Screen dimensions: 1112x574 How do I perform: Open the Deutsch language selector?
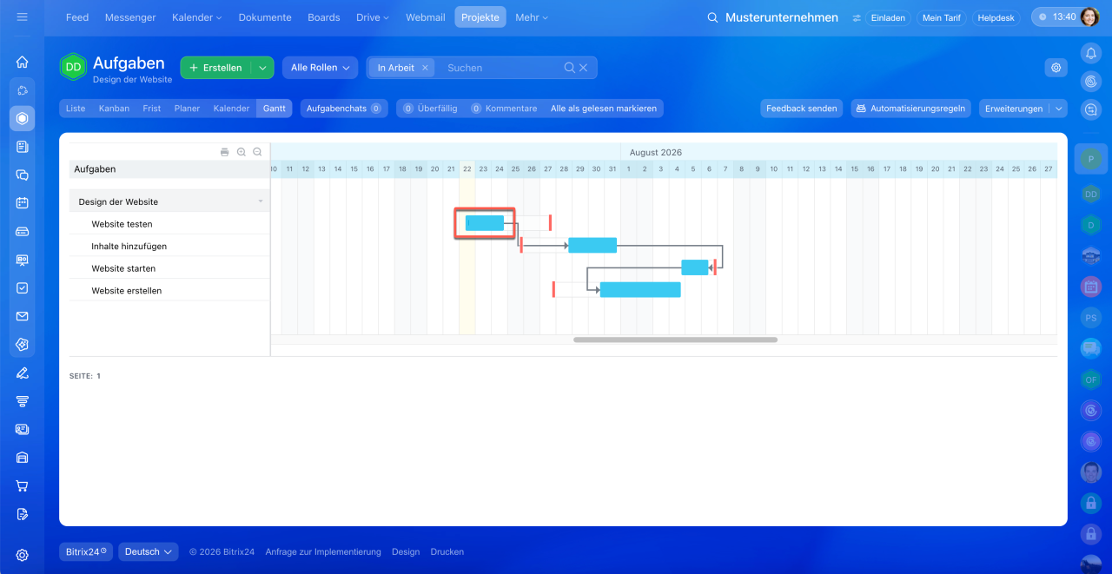click(148, 551)
